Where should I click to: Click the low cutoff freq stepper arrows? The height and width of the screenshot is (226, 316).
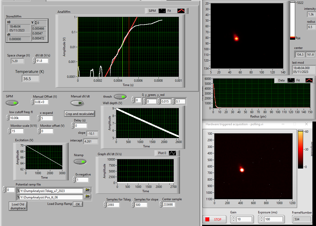(x=7, y=118)
